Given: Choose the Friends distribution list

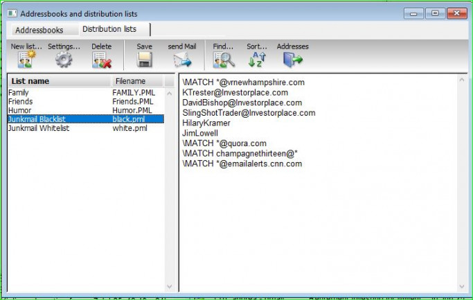Looking at the screenshot, I should point(20,101).
